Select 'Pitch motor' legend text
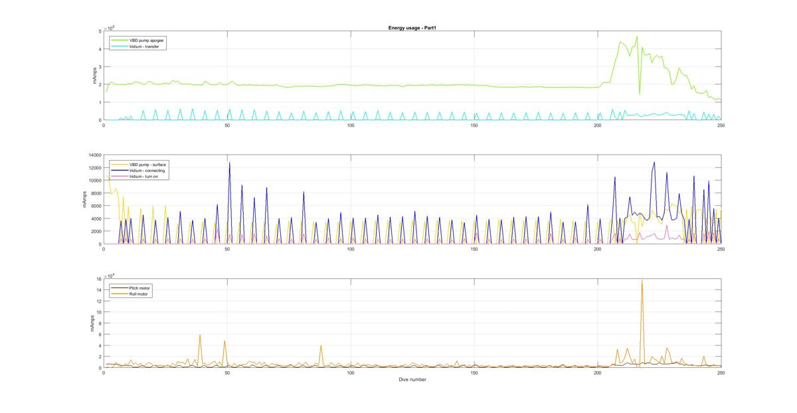 [140, 288]
